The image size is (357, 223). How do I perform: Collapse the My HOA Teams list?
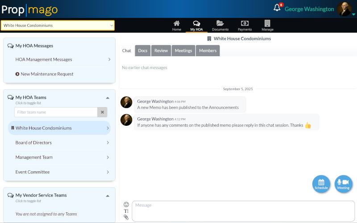tap(107, 97)
